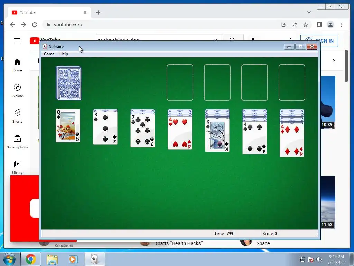Open the Windows Start menu
Screen dimensions: 354x266
(9, 259)
